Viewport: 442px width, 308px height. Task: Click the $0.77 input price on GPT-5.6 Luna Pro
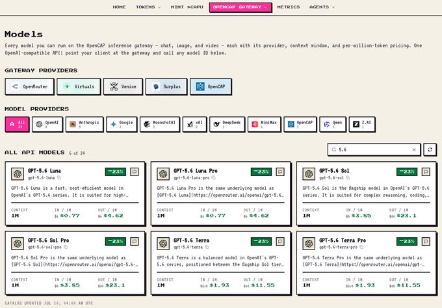(215, 216)
